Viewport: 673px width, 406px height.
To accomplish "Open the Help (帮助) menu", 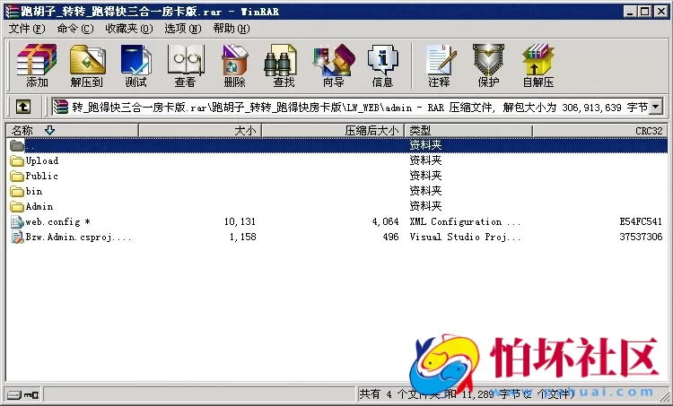I will tap(232, 29).
